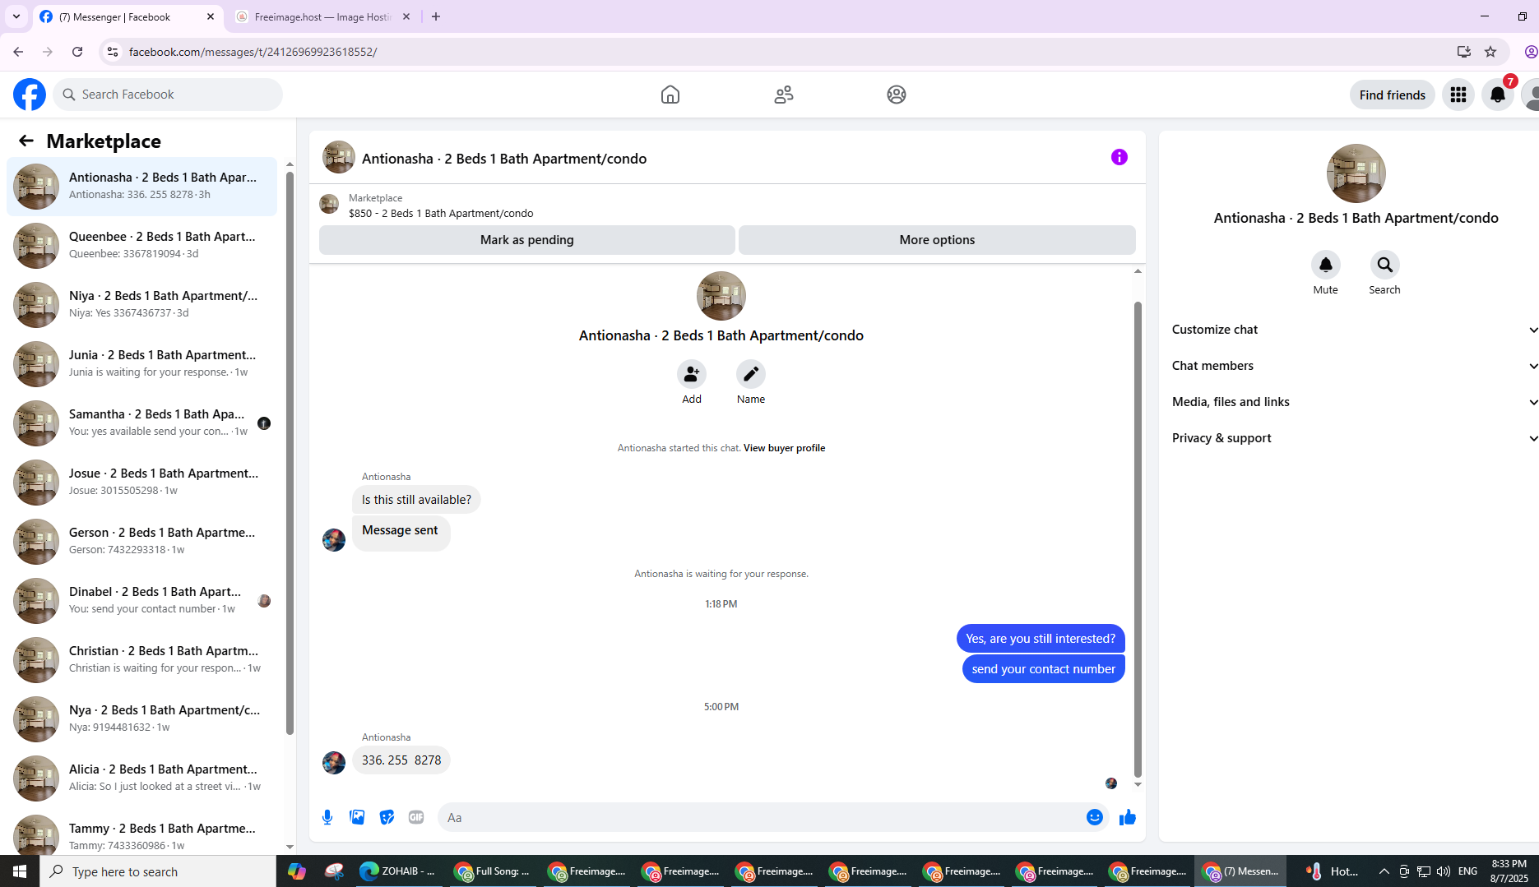Viewport: 1539px width, 887px height.
Task: Open the Friends icon in top navigation
Action: click(x=784, y=95)
